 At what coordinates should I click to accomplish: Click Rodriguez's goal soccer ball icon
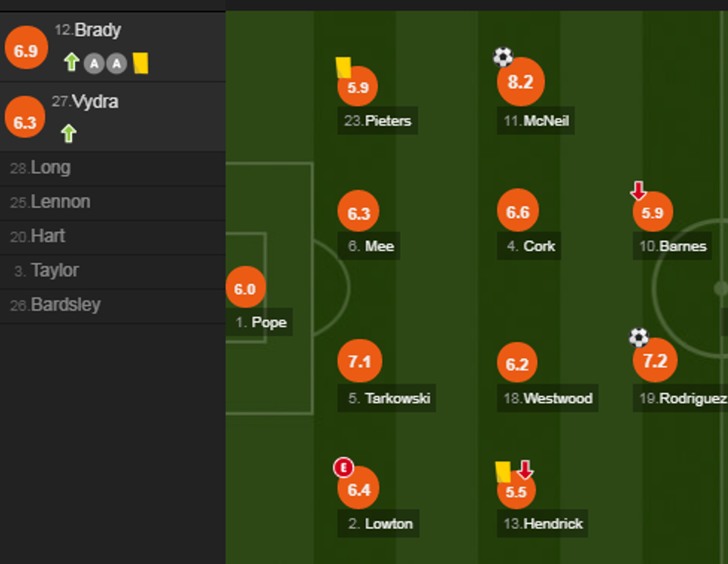(x=639, y=338)
